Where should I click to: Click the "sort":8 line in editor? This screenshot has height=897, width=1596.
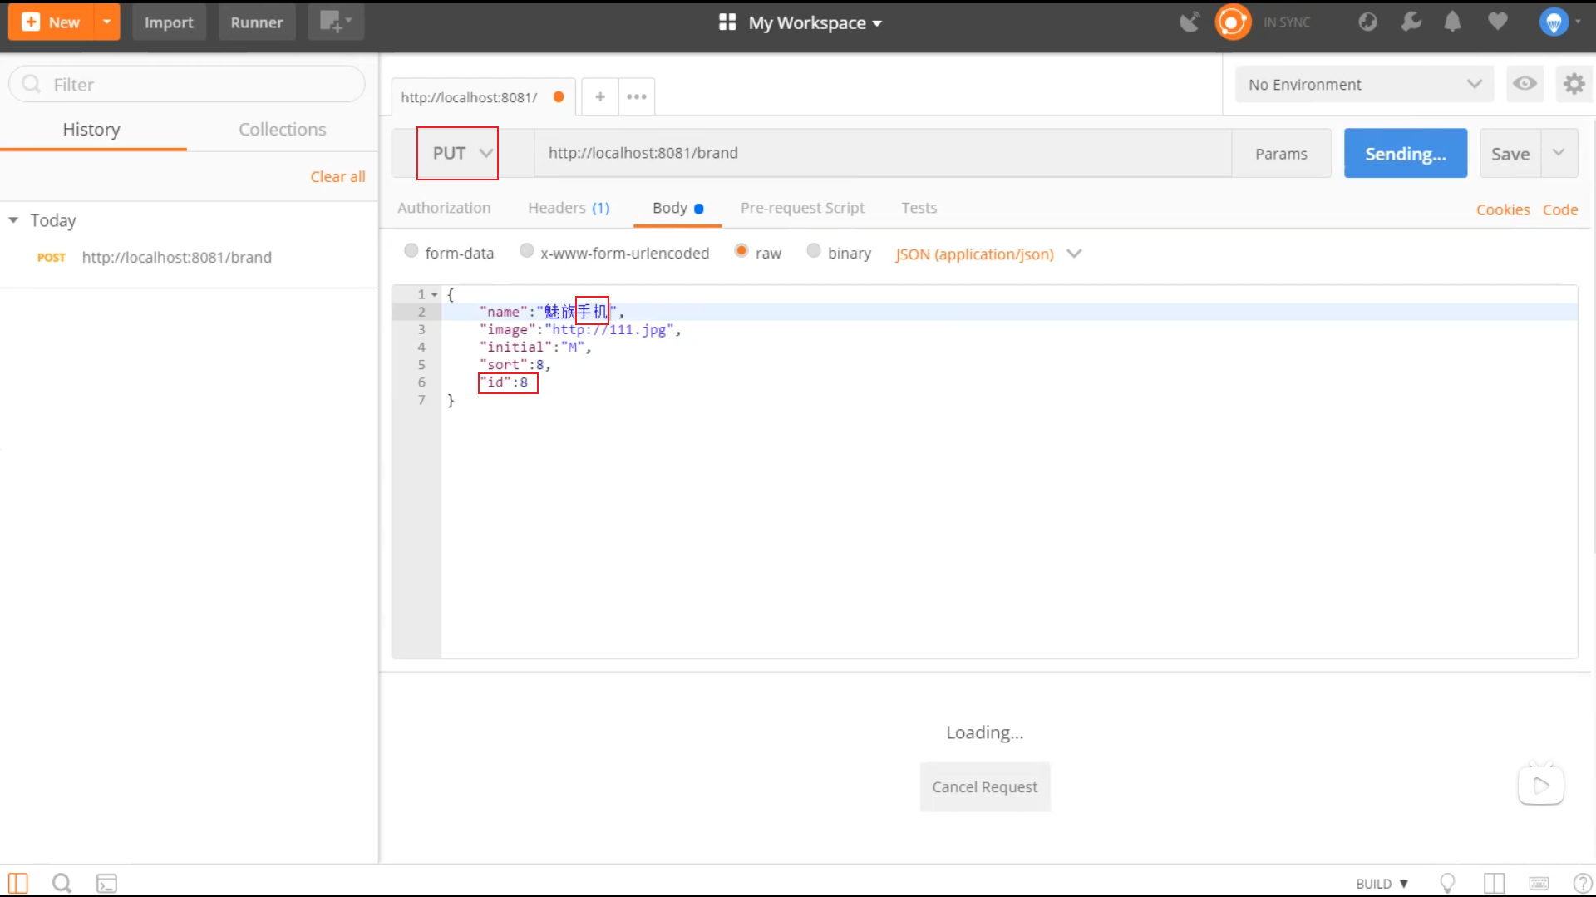click(515, 365)
